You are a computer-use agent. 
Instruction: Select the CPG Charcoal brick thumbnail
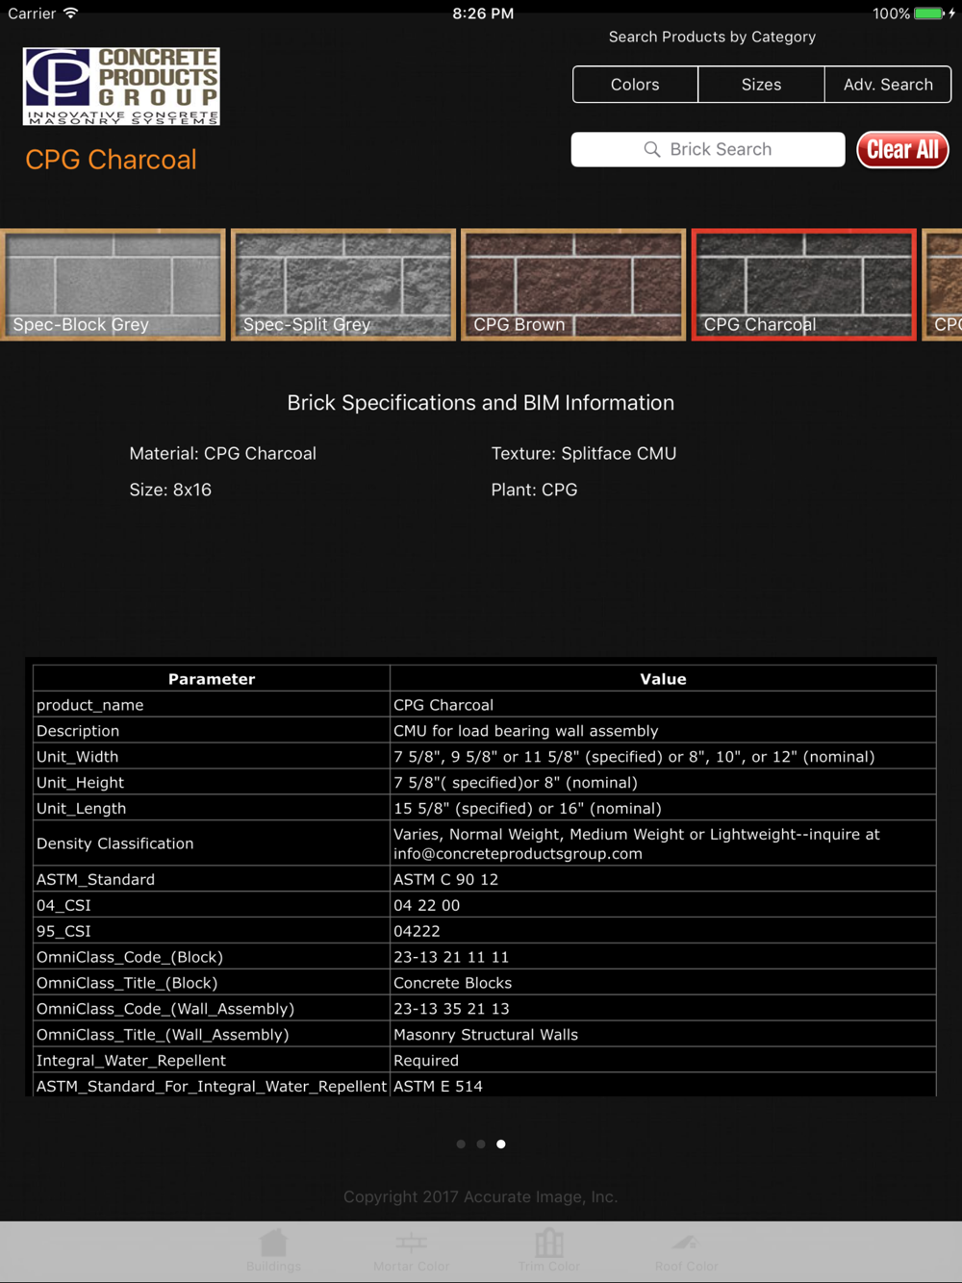click(x=803, y=285)
